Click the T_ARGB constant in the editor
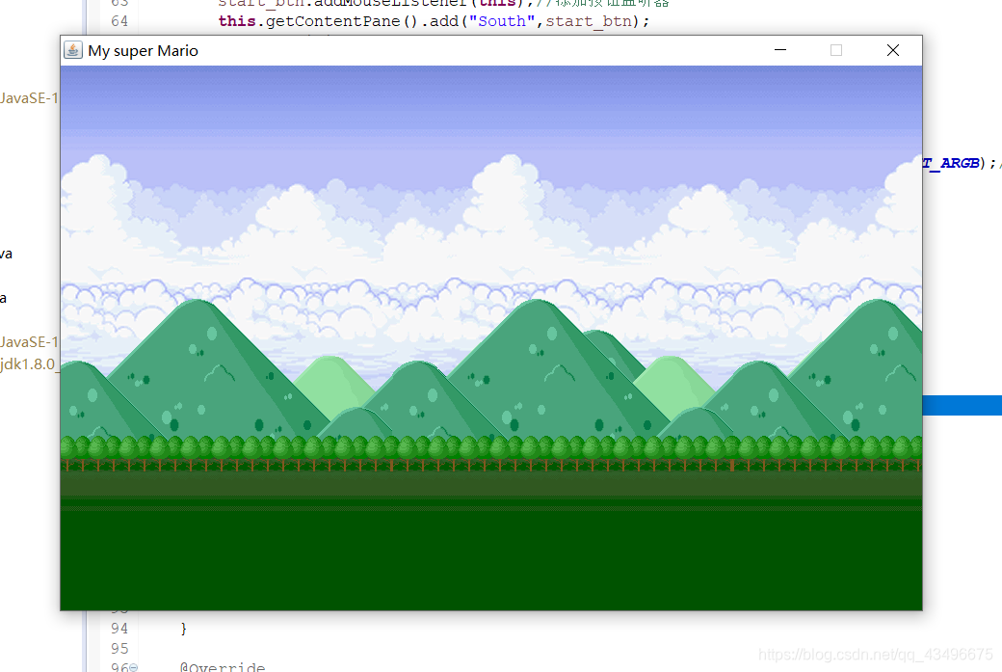Image resolution: width=1002 pixels, height=672 pixels. point(950,163)
